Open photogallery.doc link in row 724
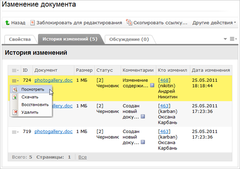 [x=53, y=80]
